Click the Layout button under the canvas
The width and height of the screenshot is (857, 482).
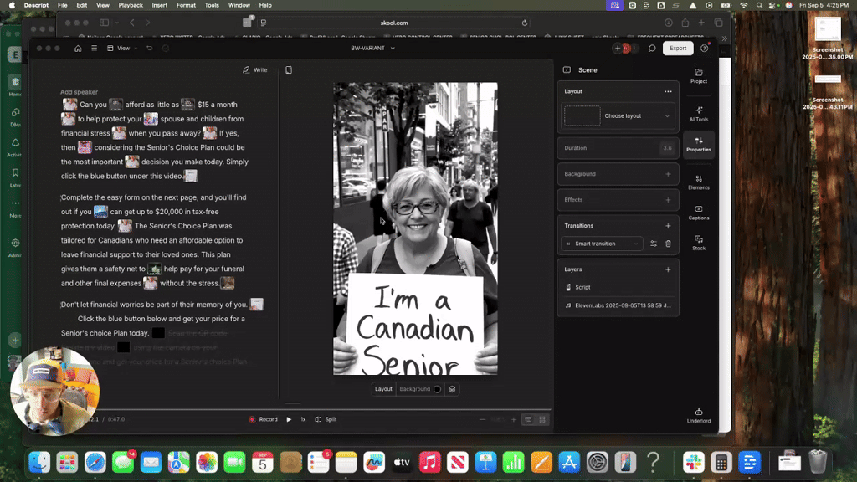pos(383,389)
